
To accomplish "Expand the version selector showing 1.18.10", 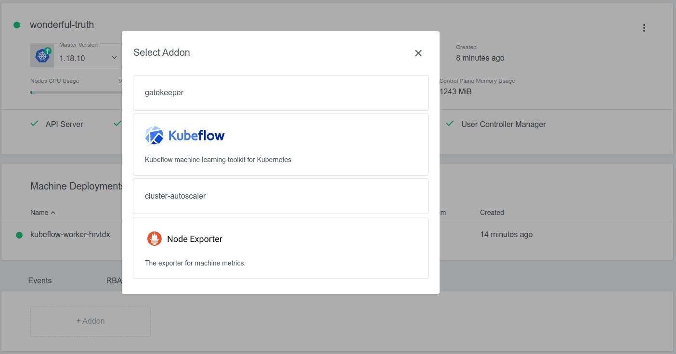I will [114, 57].
